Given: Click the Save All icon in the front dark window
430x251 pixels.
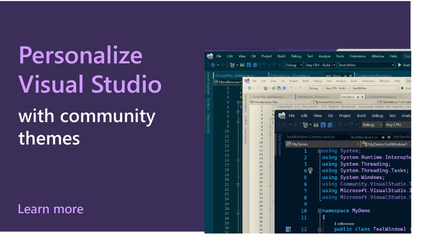Looking at the screenshot, I should click(x=330, y=125).
